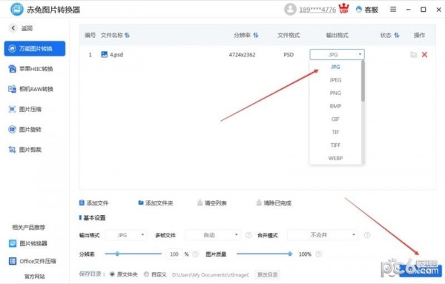Screen dimensions: 445x284
Task: Open 图片旋转 in the sidebar
Action: pos(25,130)
